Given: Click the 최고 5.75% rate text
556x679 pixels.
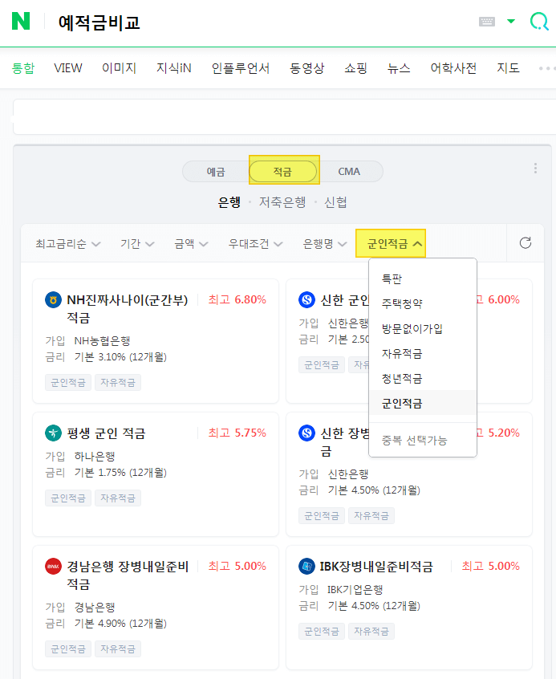Looking at the screenshot, I should pos(237,433).
